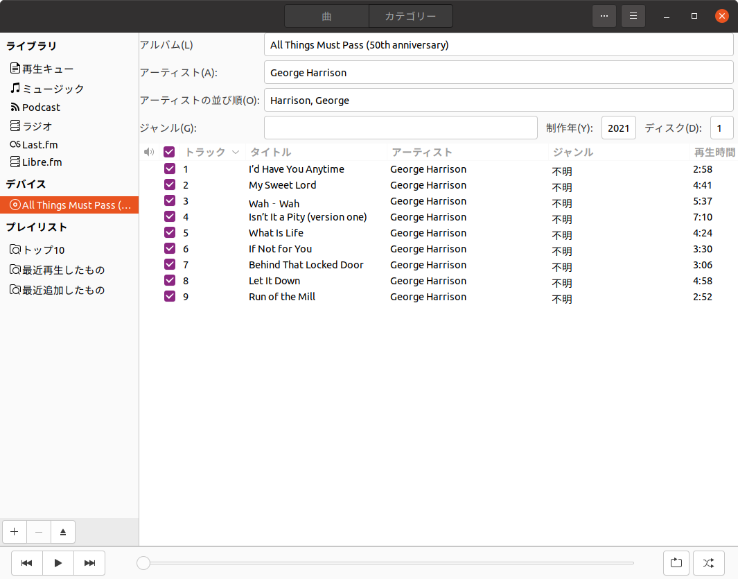The height and width of the screenshot is (579, 738).
Task: Click the add playlist plus button
Action: [x=15, y=532]
